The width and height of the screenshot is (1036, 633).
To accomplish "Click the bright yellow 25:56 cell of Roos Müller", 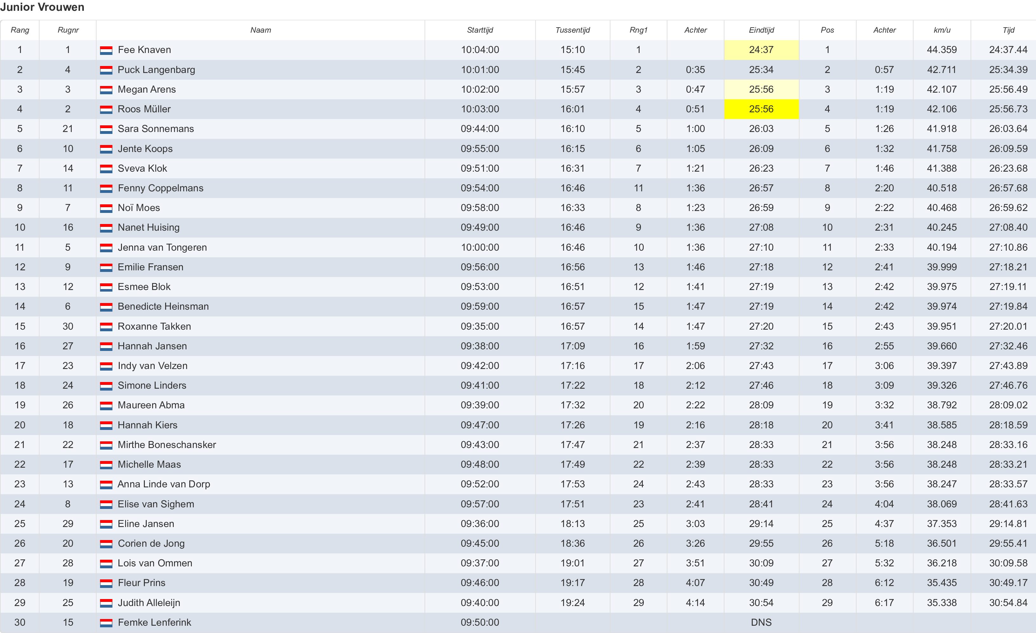I will tap(762, 109).
